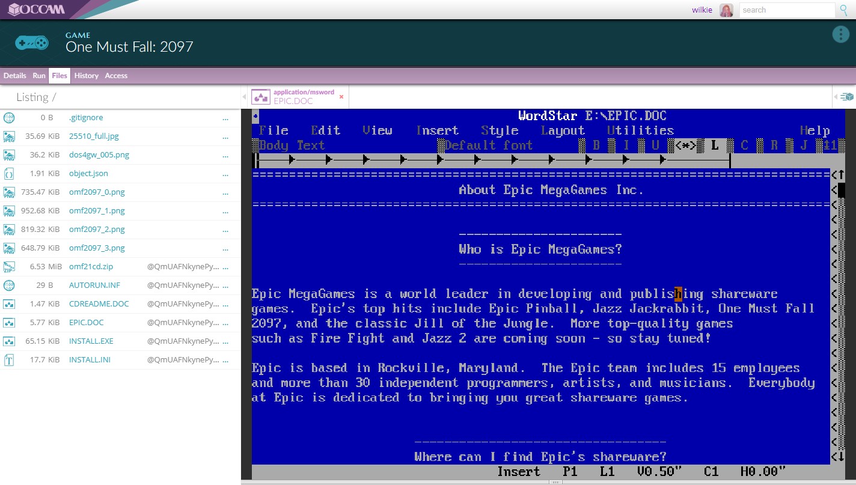Viewport: 856px width, 485px height.
Task: Click WordStar scrollbar down arrow
Action: pyautogui.click(x=841, y=457)
